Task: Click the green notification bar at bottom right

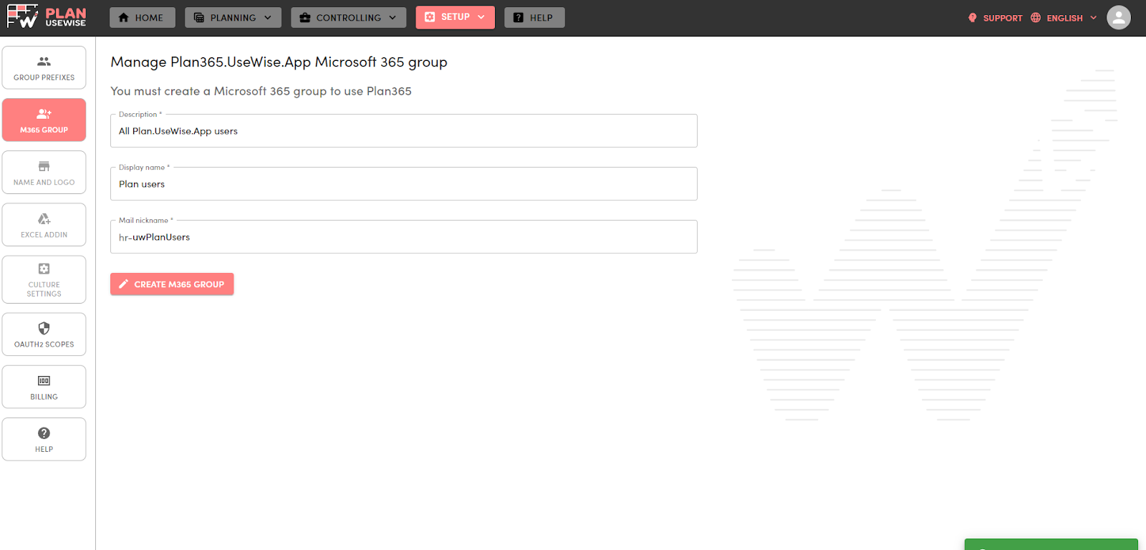Action: (1051, 544)
